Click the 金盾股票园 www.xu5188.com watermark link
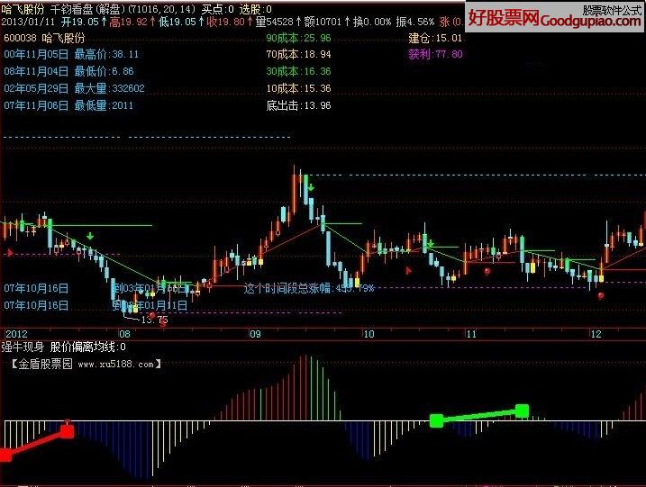 click(x=87, y=365)
